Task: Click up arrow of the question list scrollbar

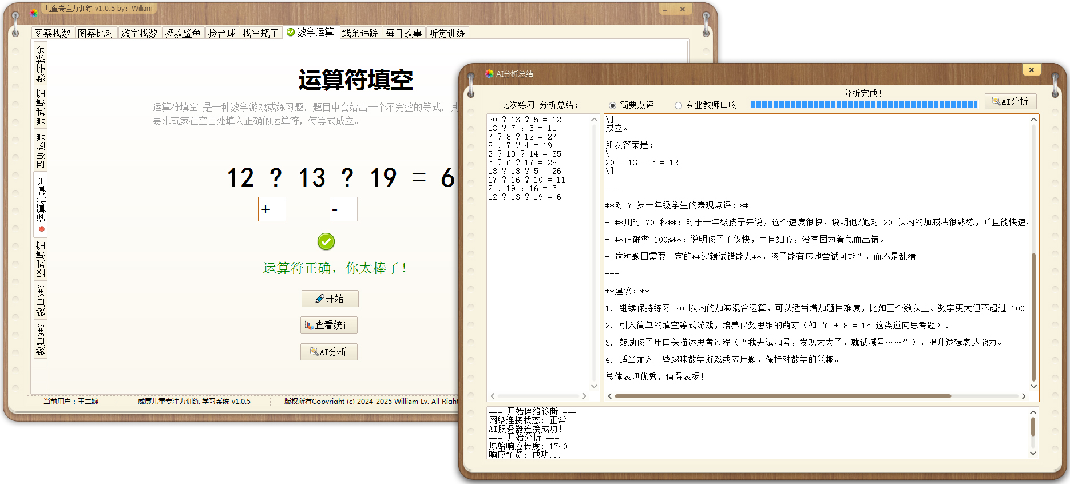Action: [x=594, y=120]
